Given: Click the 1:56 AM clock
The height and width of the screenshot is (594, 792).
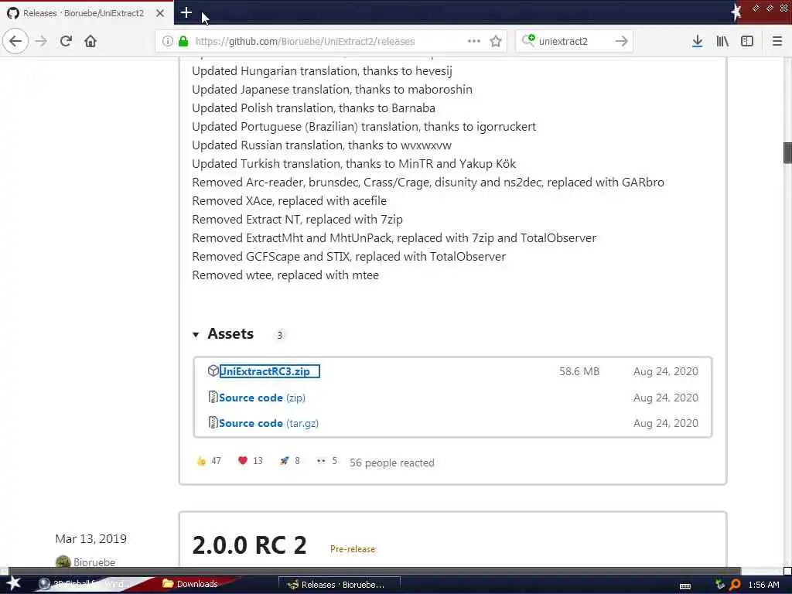Looking at the screenshot, I should [x=763, y=585].
